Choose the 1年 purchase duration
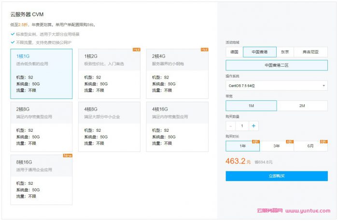Screen dimensions: 338x221 tap(242, 146)
